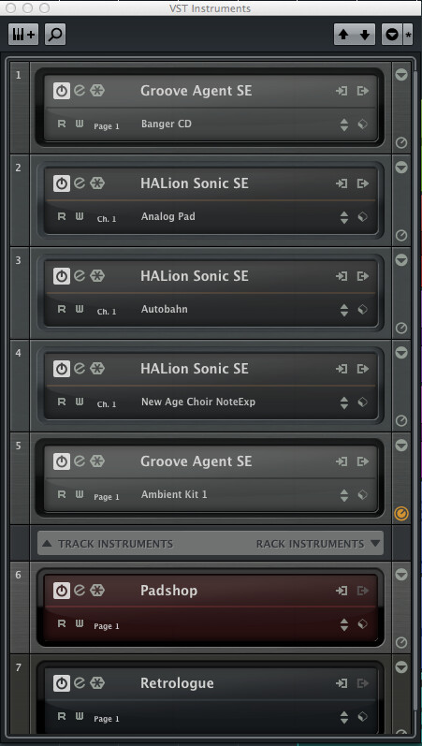Image resolution: width=422 pixels, height=746 pixels.
Task: Click the Add Track Instrument keyboard icon
Action: [23, 35]
